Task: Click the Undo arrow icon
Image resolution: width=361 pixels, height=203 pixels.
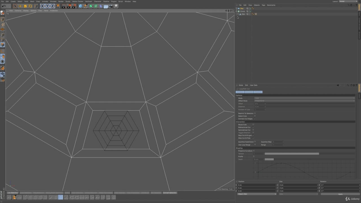Action: point(4,6)
